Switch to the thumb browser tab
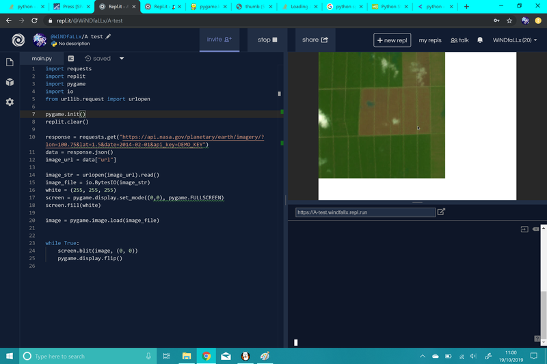 (254, 7)
